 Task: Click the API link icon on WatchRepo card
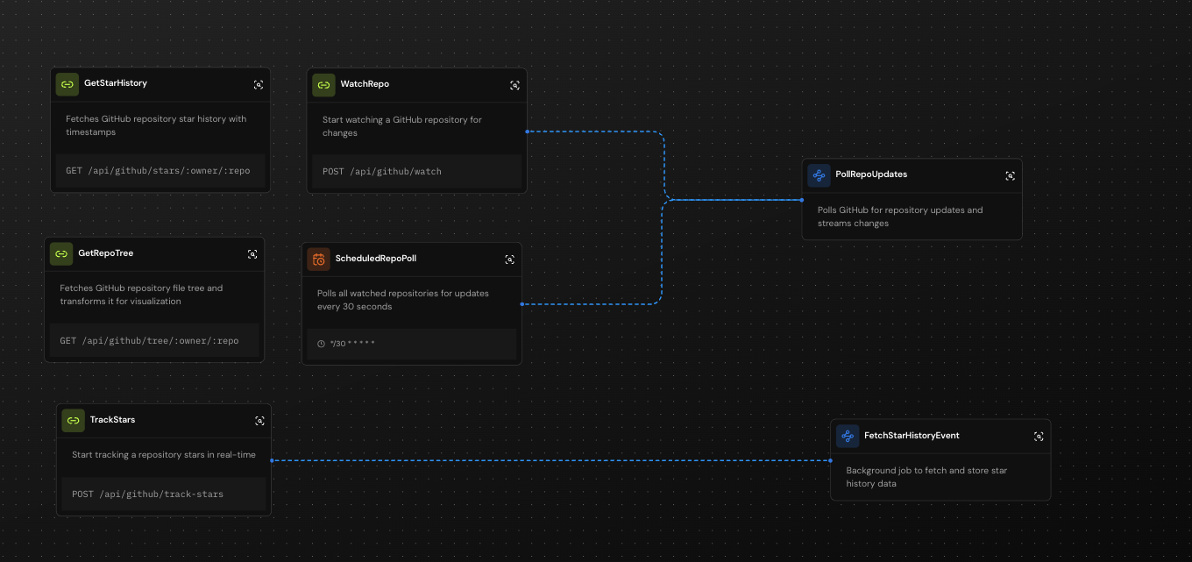point(324,84)
